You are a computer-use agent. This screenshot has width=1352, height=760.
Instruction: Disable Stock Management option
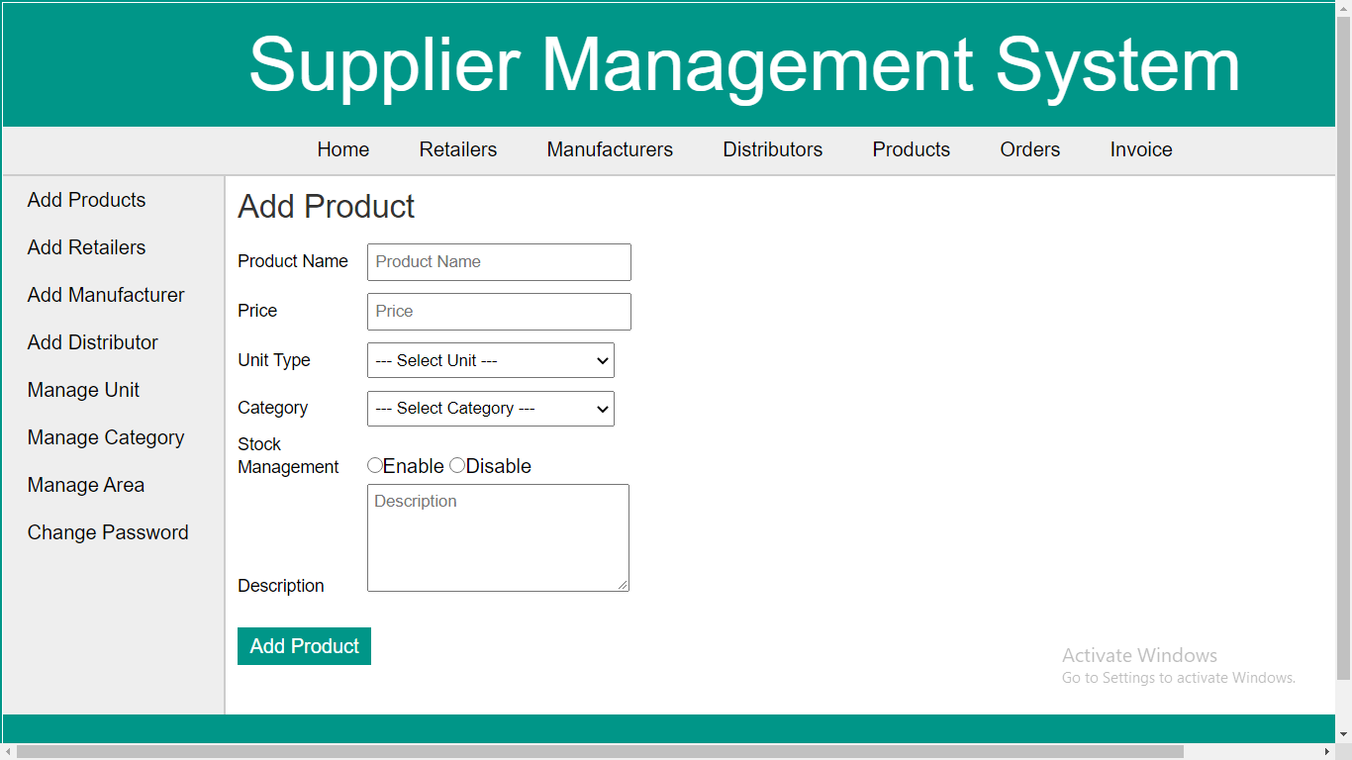456,464
